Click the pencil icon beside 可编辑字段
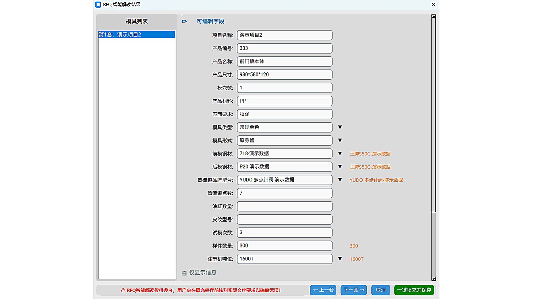 coord(184,21)
